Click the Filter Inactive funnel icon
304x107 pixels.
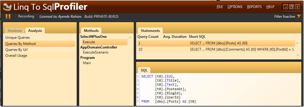tap(299, 17)
